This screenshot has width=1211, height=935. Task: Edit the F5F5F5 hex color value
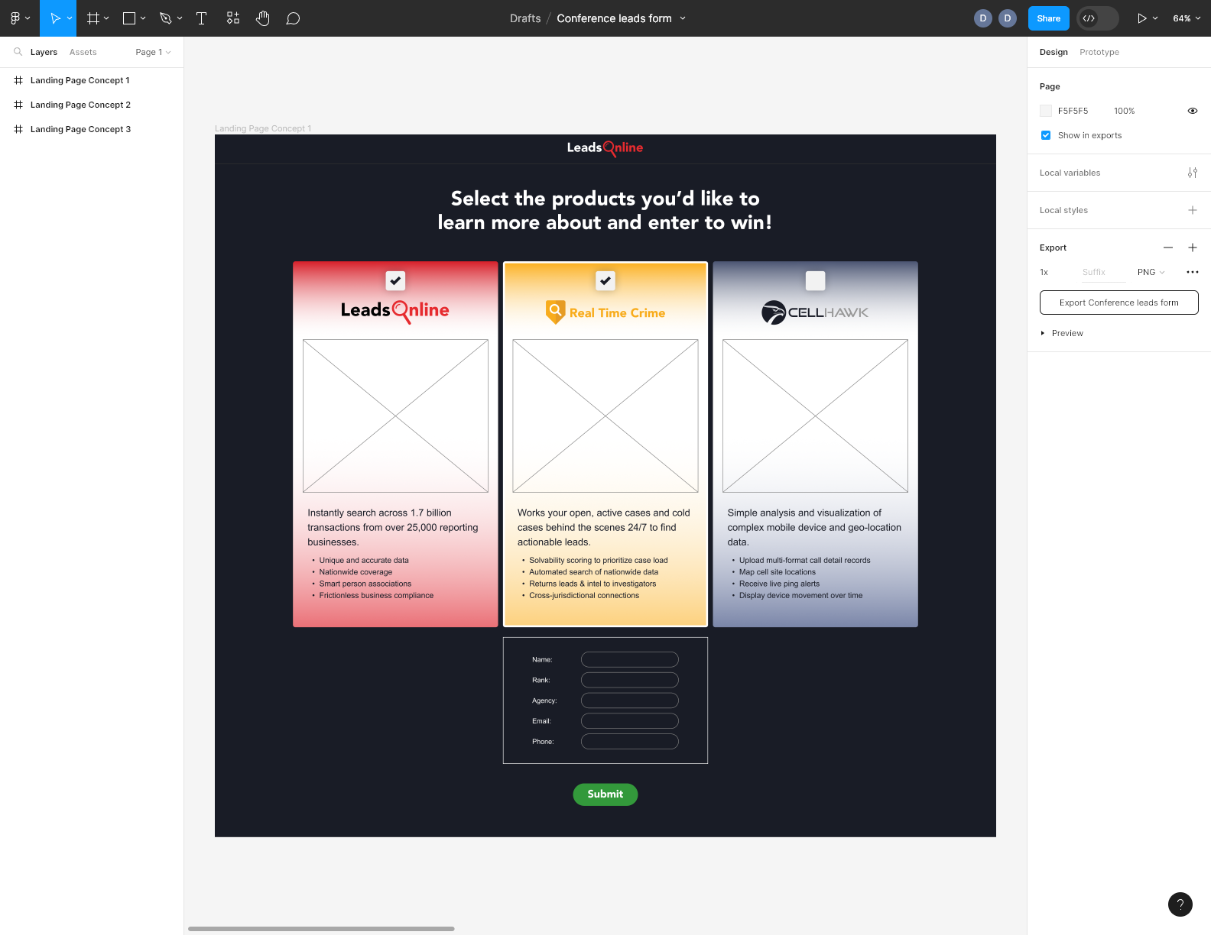(1073, 111)
